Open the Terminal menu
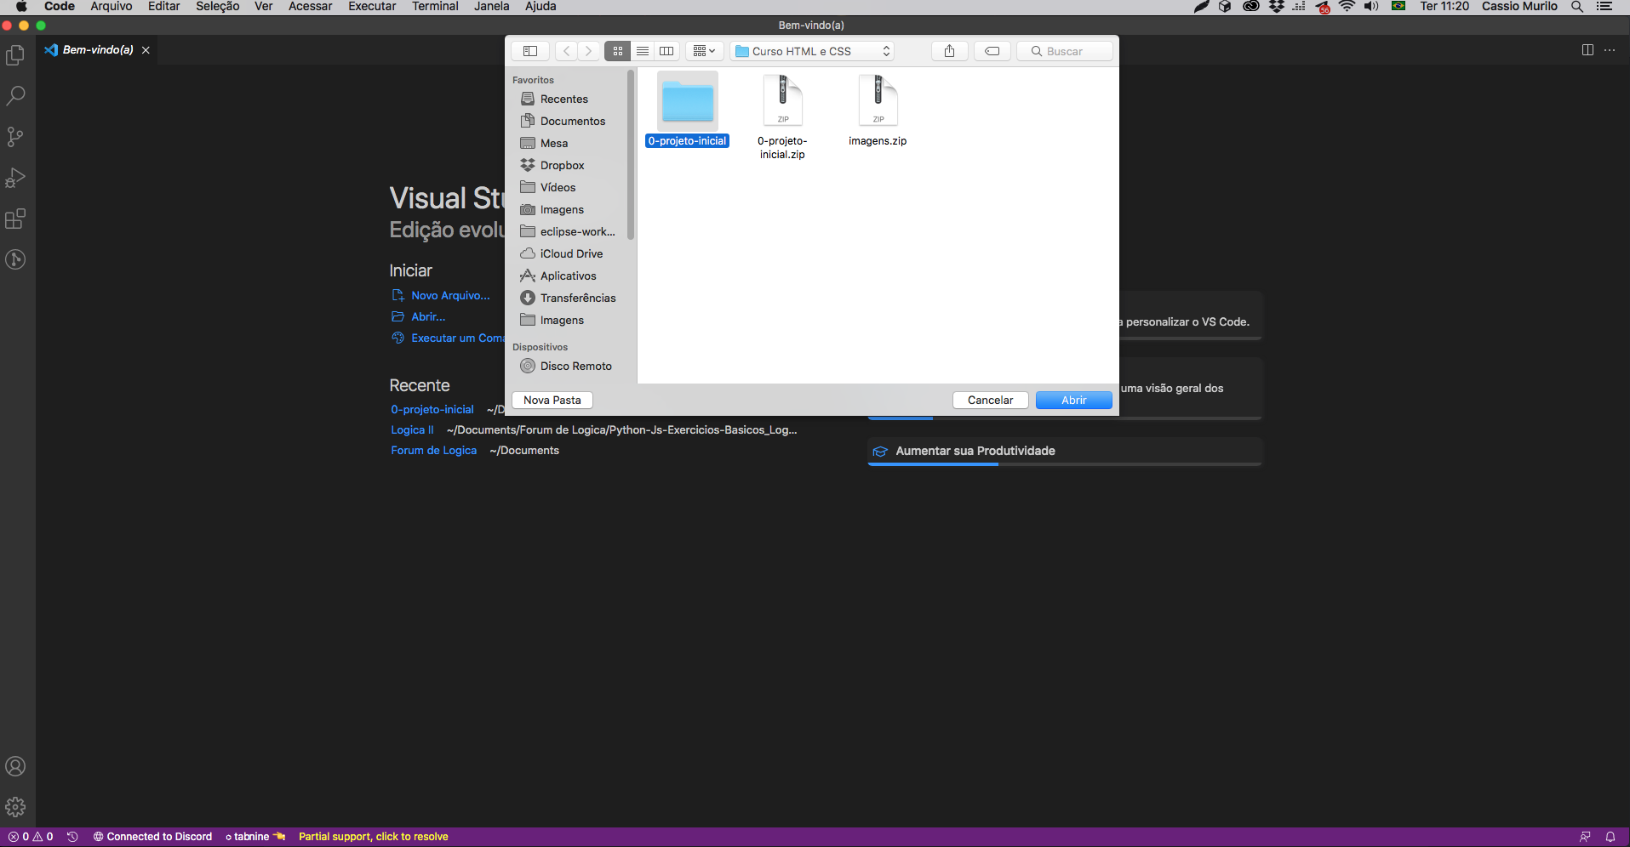 (435, 7)
